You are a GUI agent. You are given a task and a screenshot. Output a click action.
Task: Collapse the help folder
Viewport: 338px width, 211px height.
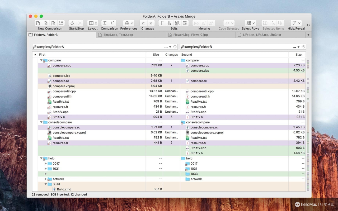[x=41, y=159]
